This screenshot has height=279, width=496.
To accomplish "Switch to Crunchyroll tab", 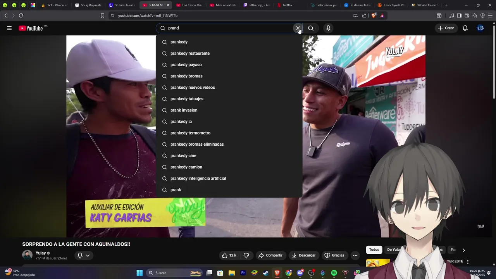I will 391,5.
